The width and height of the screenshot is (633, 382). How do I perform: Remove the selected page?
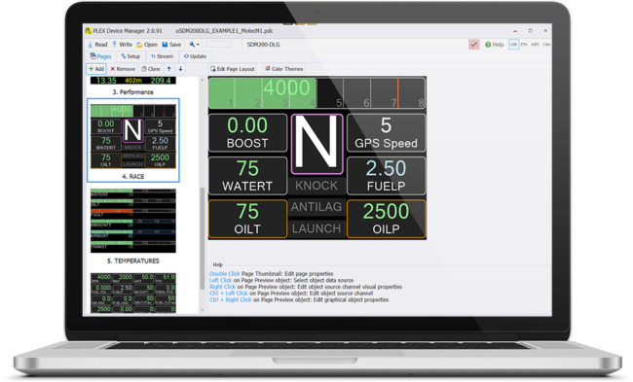(123, 69)
